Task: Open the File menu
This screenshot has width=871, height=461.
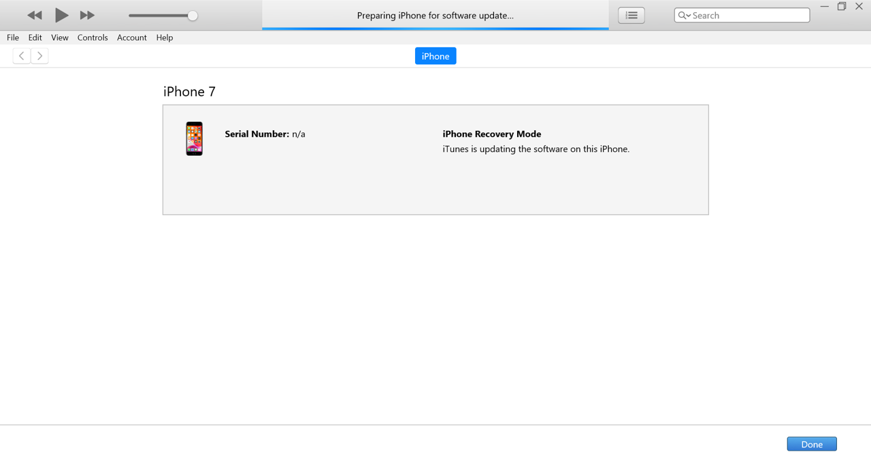Action: (13, 37)
